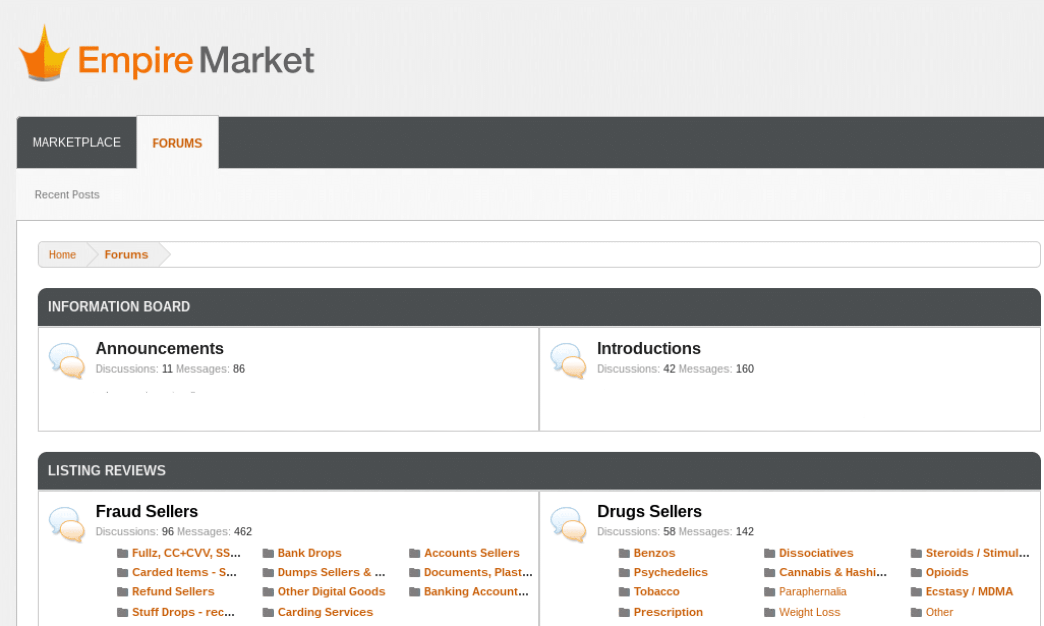Image resolution: width=1044 pixels, height=626 pixels.
Task: Click folder icon next to Benzos
Action: (x=624, y=553)
